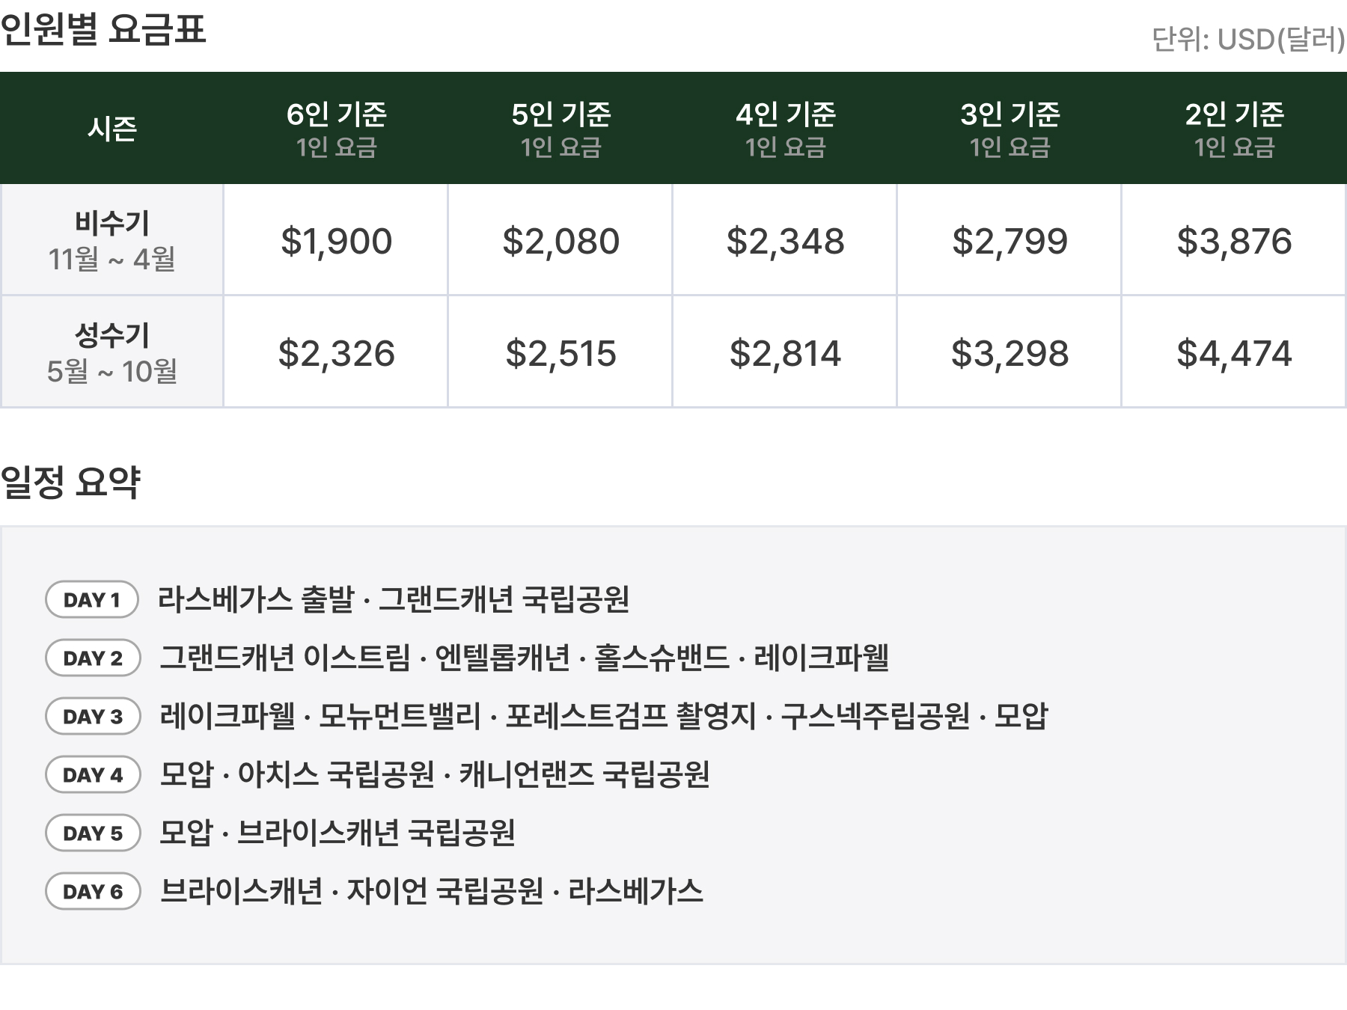Viewport: 1347px width, 1010px height.
Task: Select the $2,814 price cell
Action: (785, 352)
